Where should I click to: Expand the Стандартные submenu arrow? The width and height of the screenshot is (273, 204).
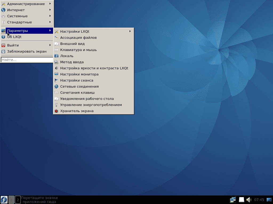(x=50, y=22)
